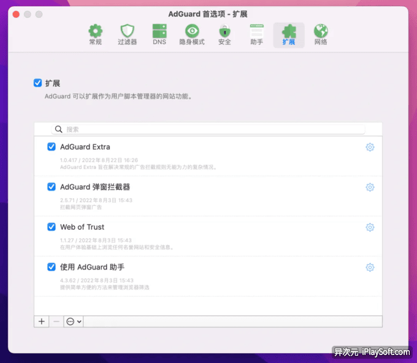Screen dimensions: 417x363
Task: Focus the 搜索 search field
Action: pyautogui.click(x=208, y=130)
